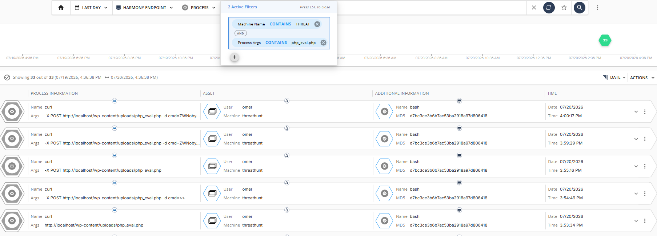Run the query with the search icon
657x236 pixels.
click(x=580, y=7)
